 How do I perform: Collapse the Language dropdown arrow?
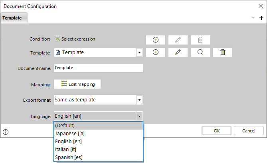click(139, 116)
